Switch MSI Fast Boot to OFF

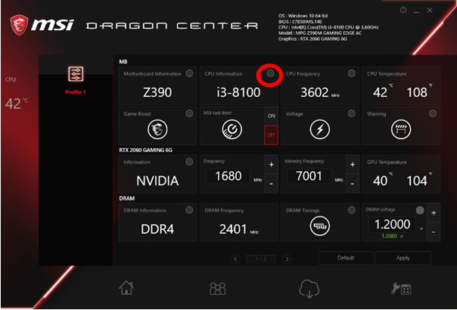271,135
